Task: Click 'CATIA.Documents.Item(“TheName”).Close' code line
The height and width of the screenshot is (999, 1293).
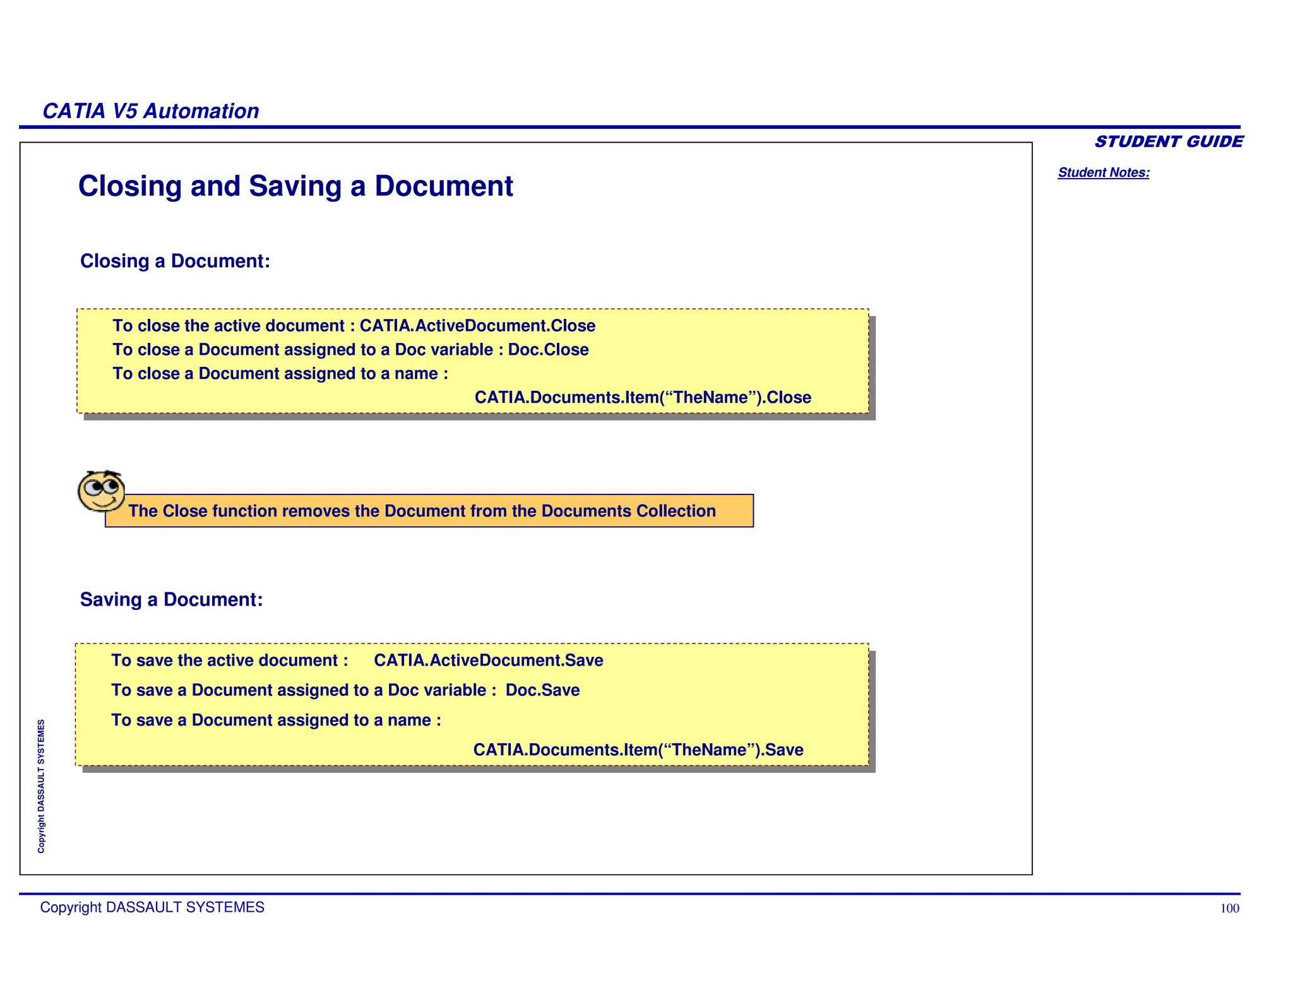Action: pyautogui.click(x=643, y=398)
